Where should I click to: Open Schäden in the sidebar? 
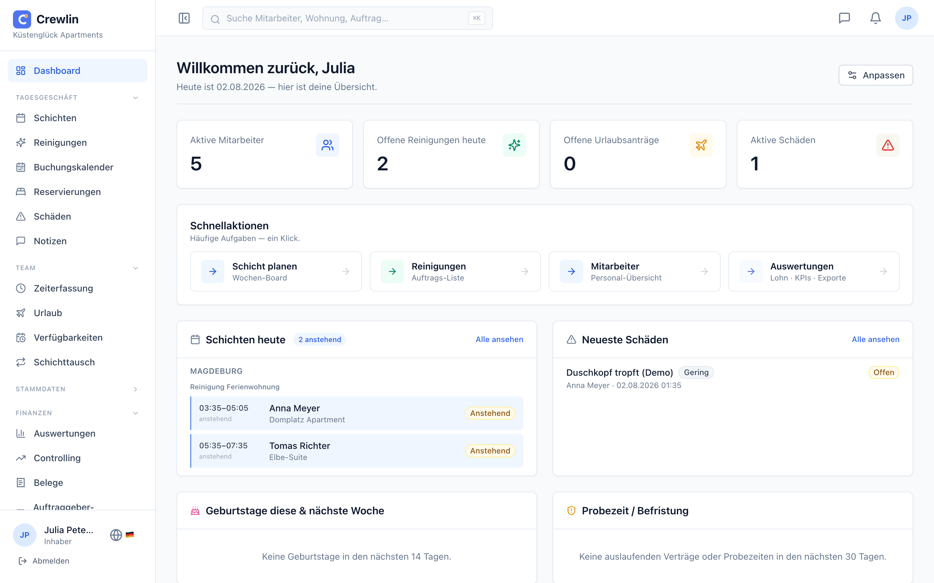tap(77, 216)
